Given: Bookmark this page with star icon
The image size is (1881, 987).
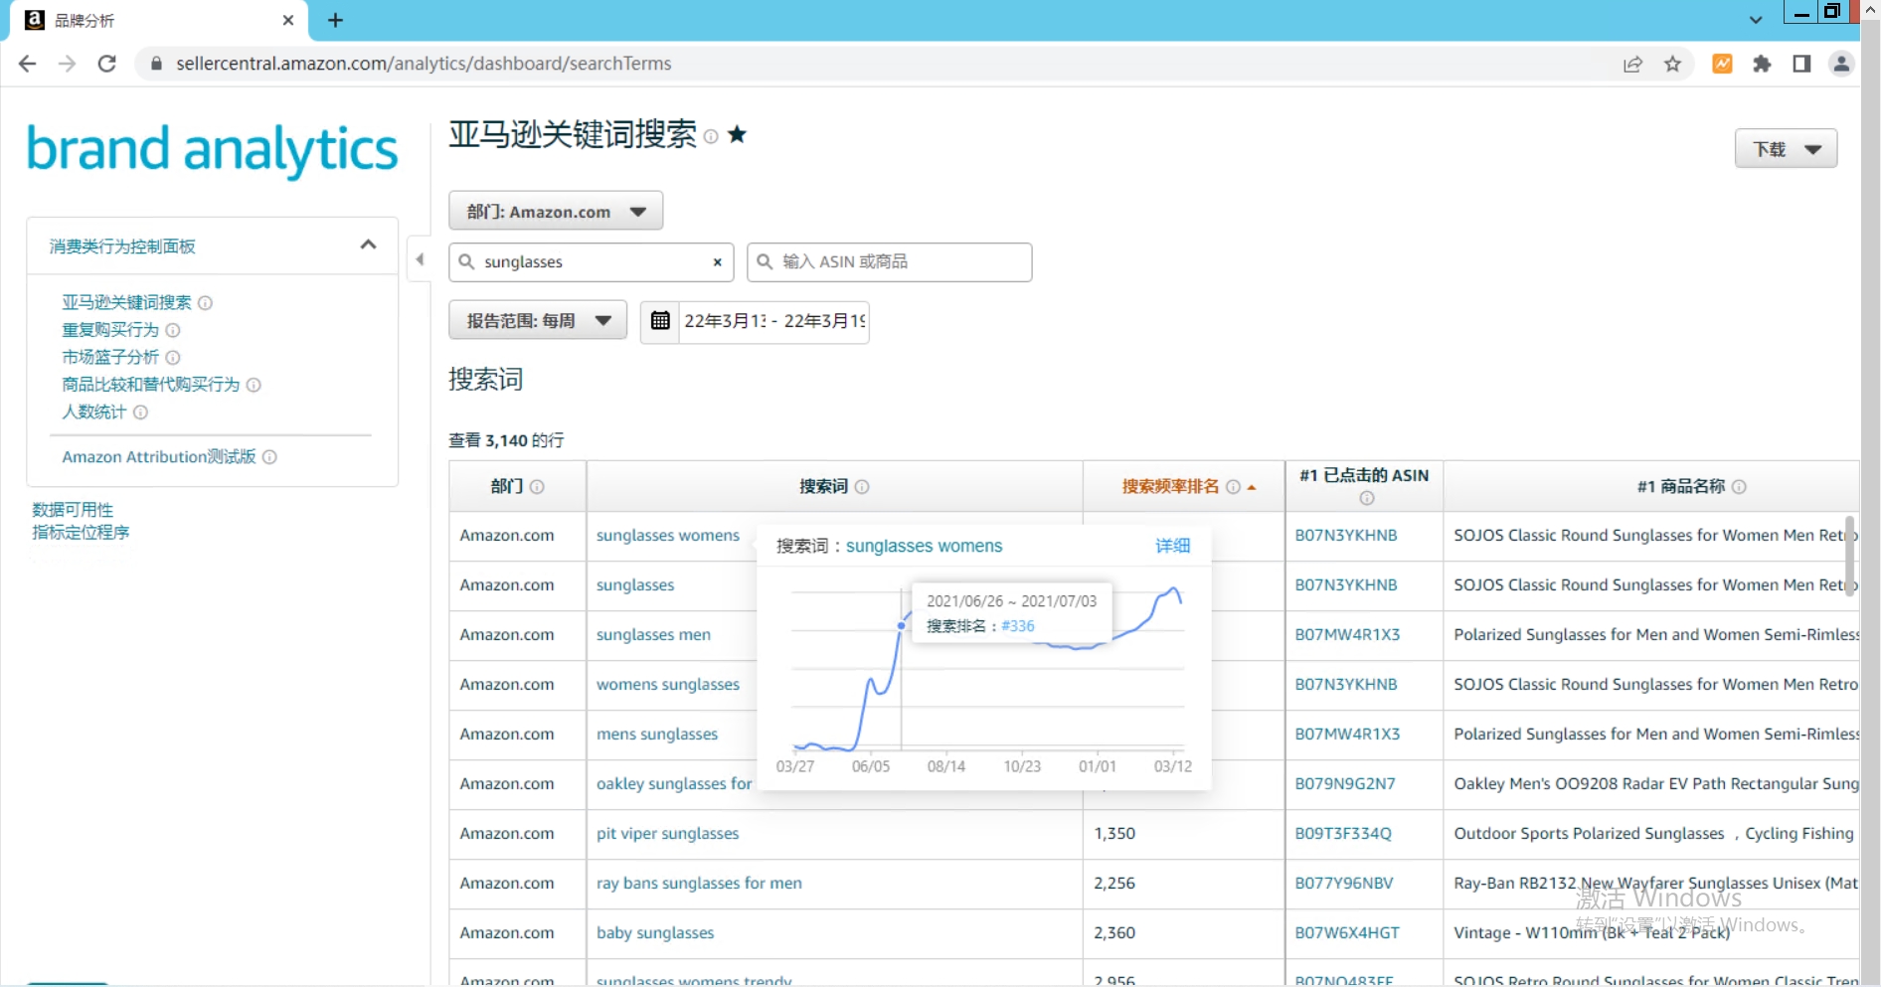Looking at the screenshot, I should tap(1672, 64).
